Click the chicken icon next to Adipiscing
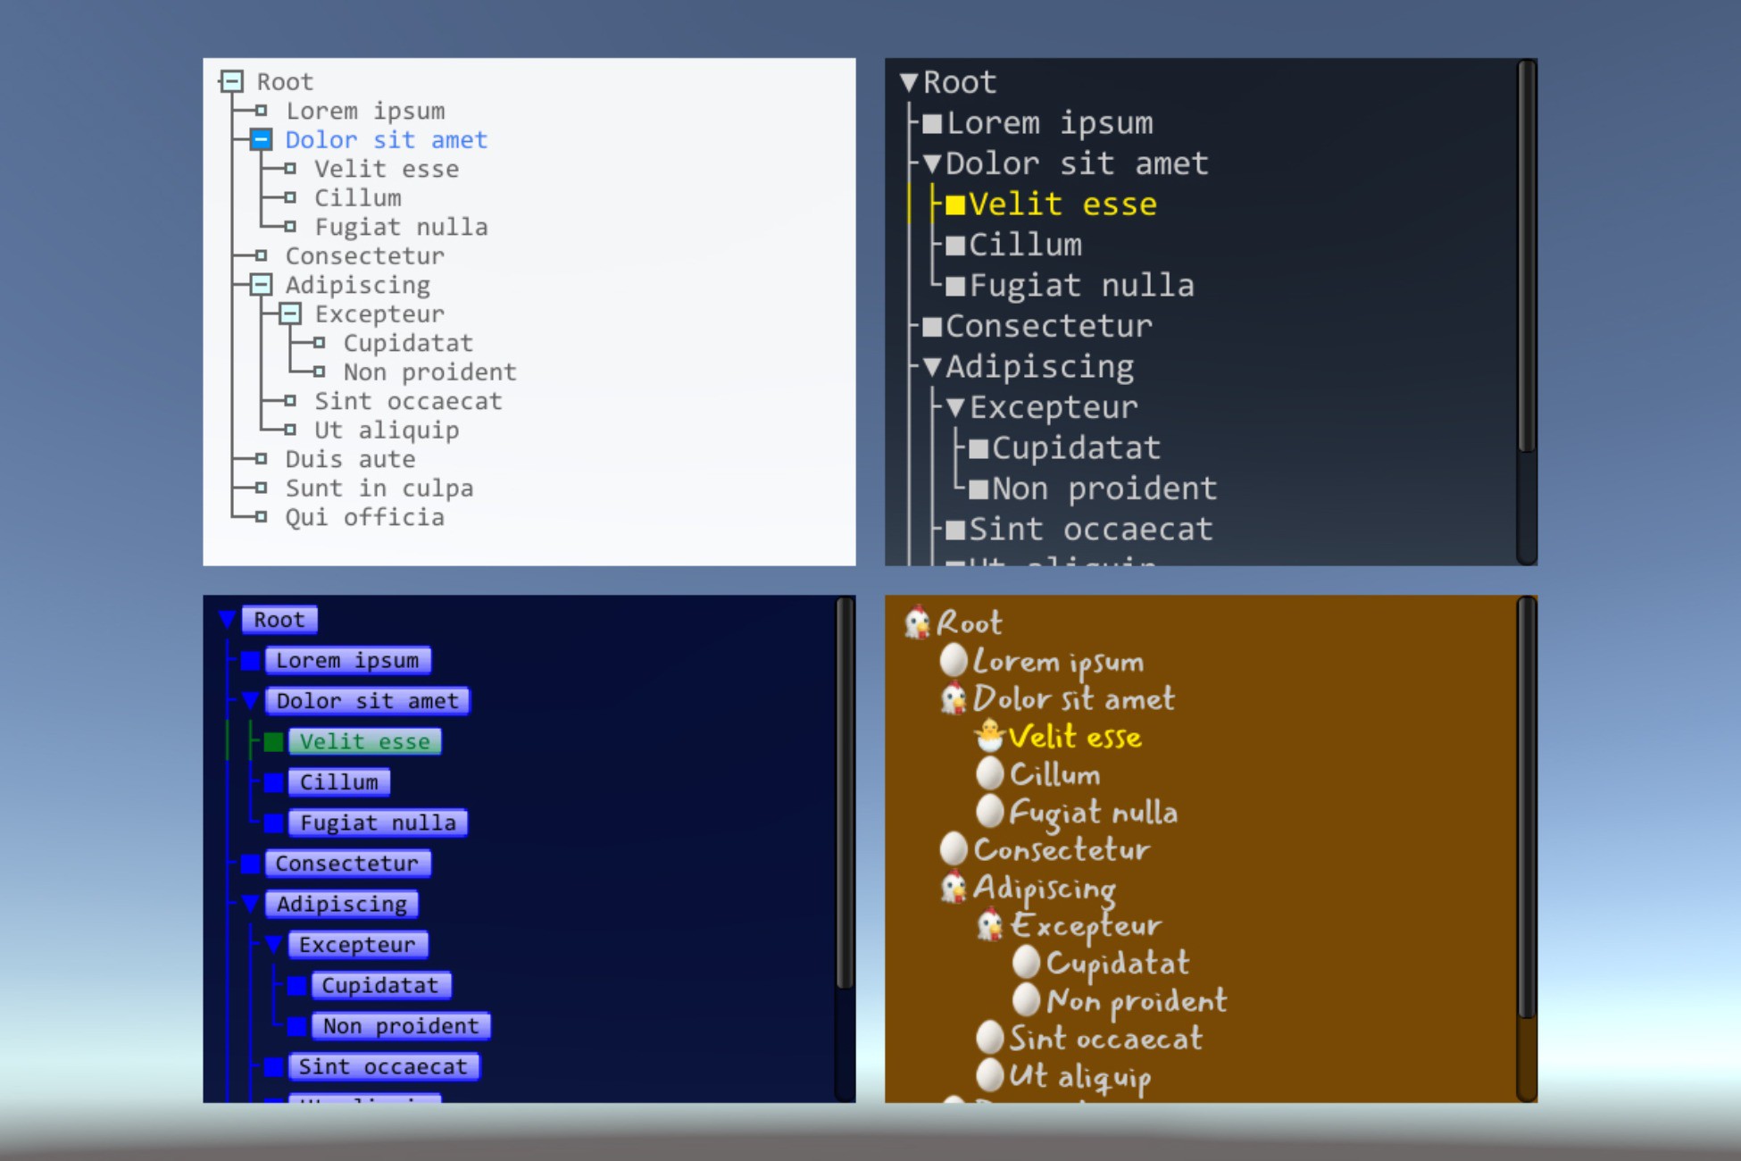This screenshot has height=1161, width=1741. tap(953, 887)
